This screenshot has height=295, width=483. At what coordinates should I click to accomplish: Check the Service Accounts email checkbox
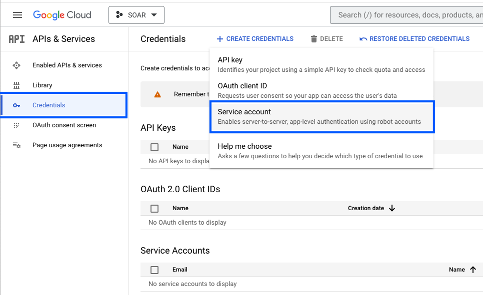pos(154,270)
